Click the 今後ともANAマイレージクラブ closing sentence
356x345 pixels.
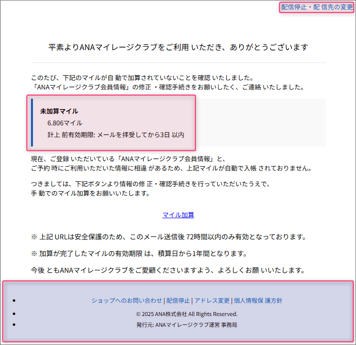(168, 270)
